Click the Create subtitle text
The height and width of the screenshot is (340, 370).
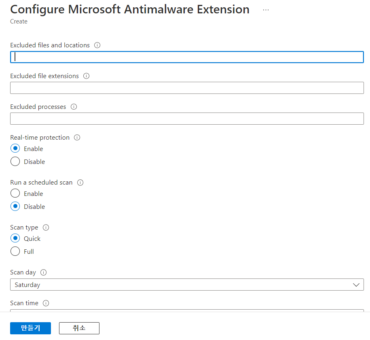(19, 21)
